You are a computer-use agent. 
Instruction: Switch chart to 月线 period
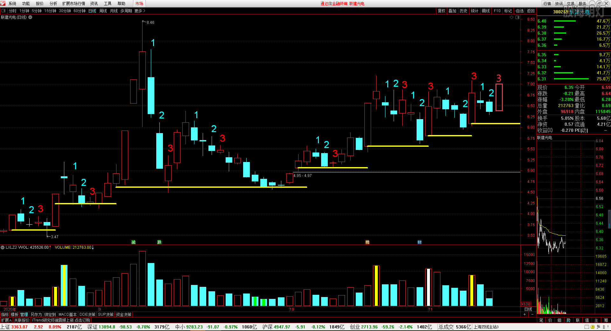114,11
